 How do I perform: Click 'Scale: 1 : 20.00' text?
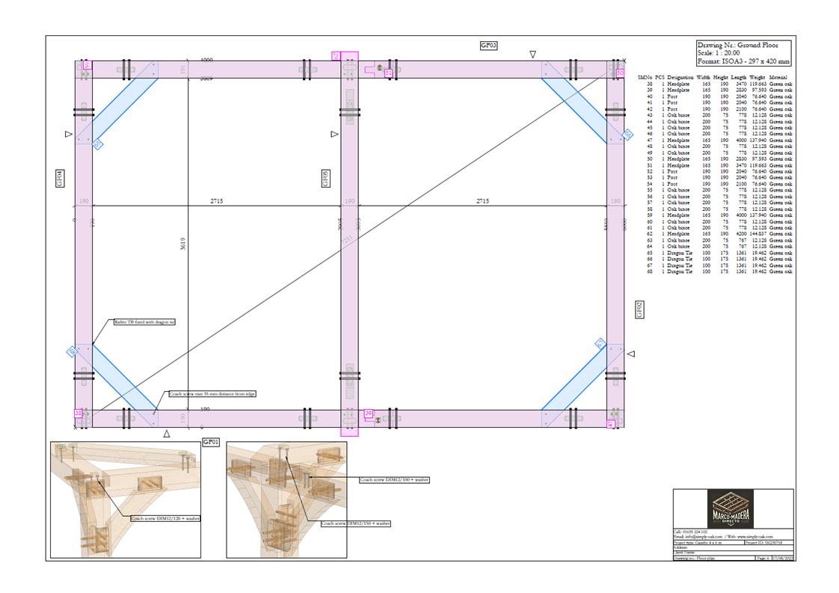coord(718,53)
